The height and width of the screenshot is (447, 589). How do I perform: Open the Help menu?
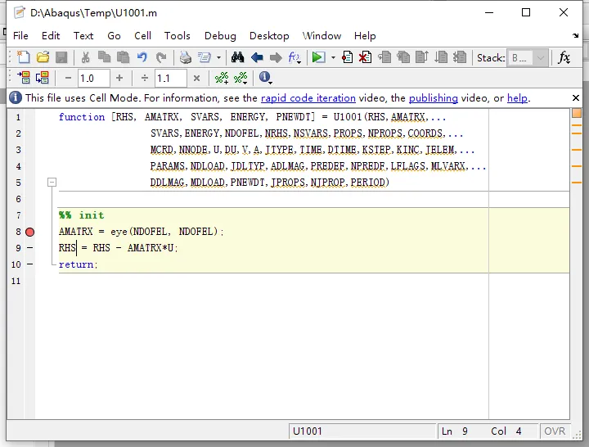(365, 36)
